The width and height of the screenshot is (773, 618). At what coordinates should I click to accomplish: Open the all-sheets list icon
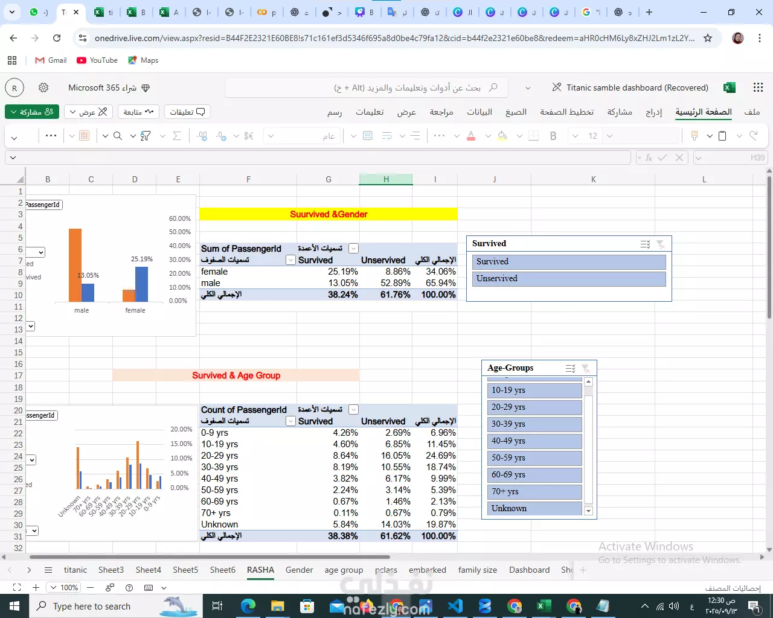coord(48,570)
